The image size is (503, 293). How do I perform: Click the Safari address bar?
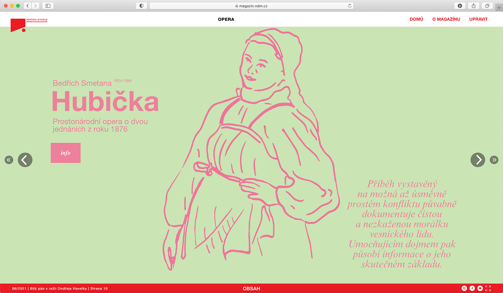(x=251, y=6)
